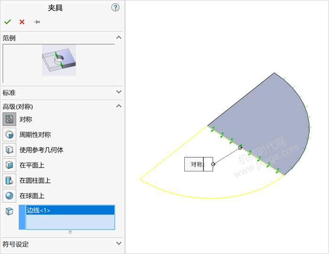This screenshot has width=329, height=254.
Task: Accept the fixture with the green checkmark
Action: point(8,22)
